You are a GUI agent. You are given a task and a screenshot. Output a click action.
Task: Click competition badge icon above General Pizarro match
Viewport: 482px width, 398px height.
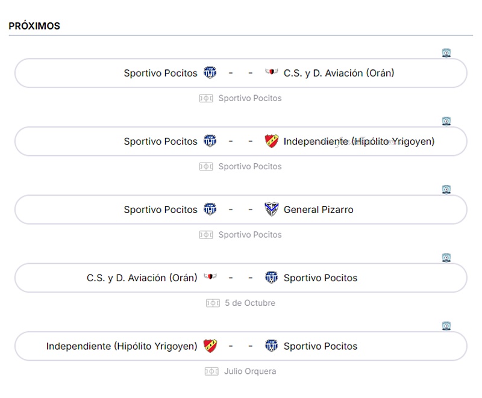point(446,190)
